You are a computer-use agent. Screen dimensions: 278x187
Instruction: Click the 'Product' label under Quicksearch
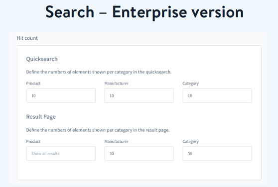[x=33, y=84]
